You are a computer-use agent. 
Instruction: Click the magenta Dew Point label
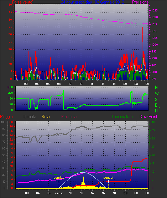[148, 117]
